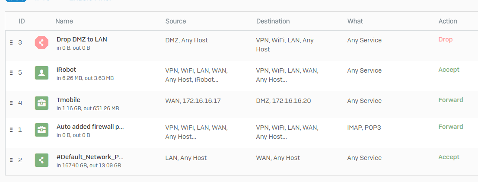Click the #Default_Network_P rule share icon
This screenshot has height=182, width=478.
(41, 160)
